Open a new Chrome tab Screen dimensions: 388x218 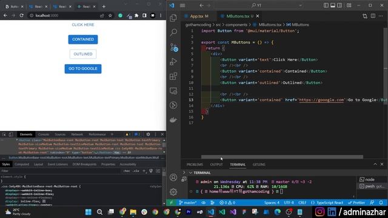point(104,7)
